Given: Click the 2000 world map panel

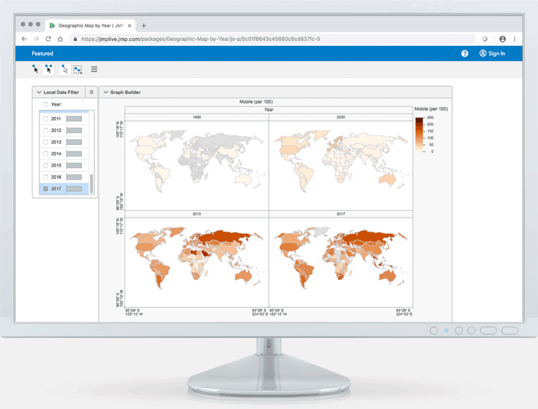Looking at the screenshot, I should point(341,165).
